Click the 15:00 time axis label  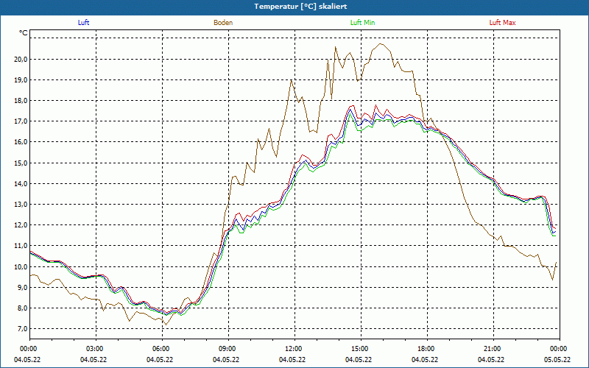(359, 348)
